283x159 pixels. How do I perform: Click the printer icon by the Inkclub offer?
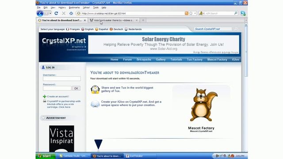pyautogui.click(x=45, y=101)
